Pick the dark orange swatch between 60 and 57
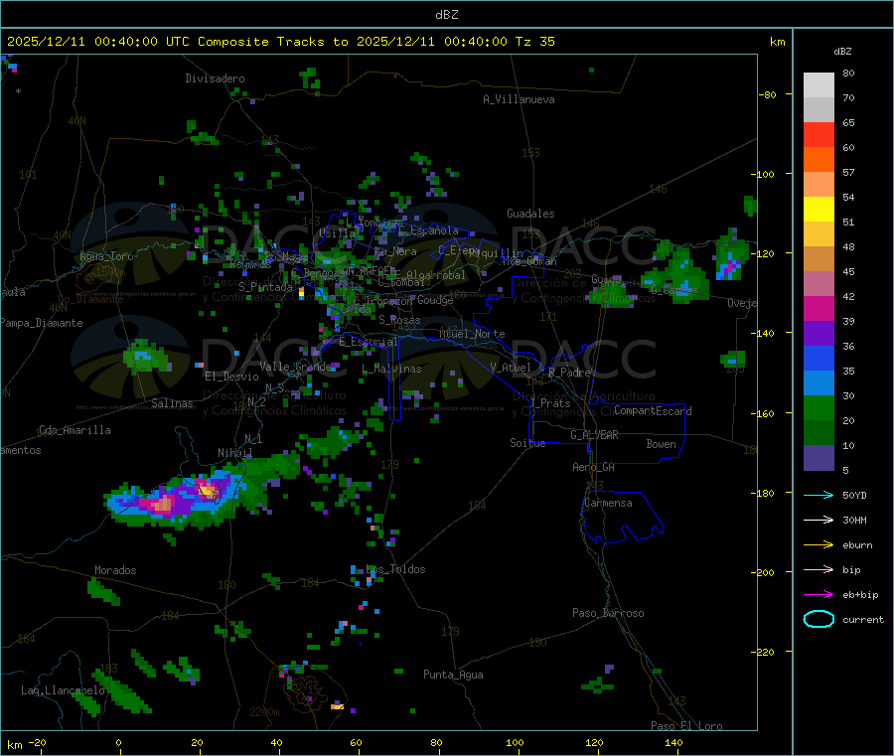 819,160
